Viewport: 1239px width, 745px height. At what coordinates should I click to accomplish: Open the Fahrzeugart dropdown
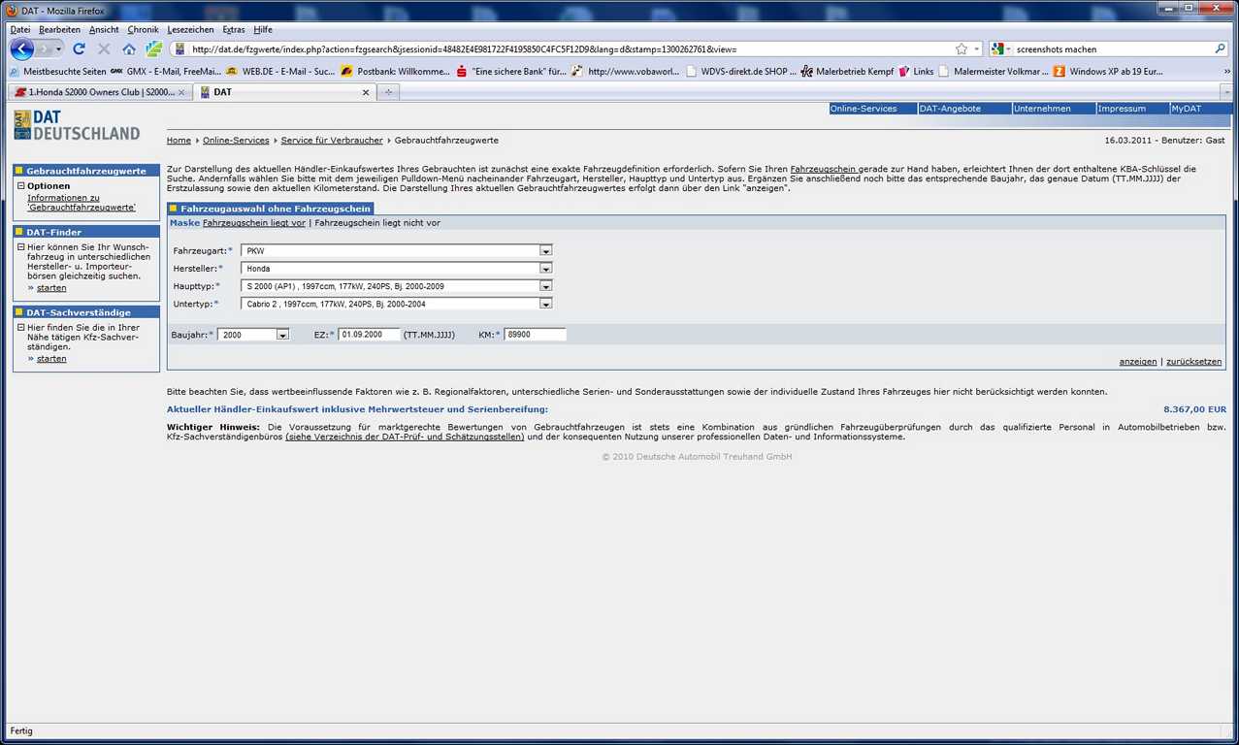tap(545, 251)
